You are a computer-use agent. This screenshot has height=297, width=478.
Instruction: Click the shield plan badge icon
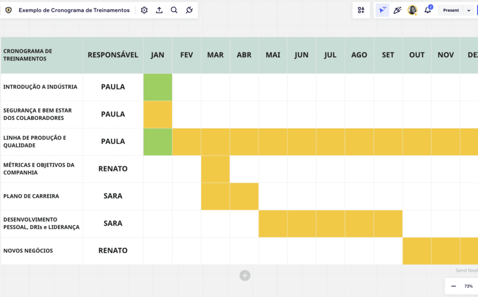click(x=8, y=10)
